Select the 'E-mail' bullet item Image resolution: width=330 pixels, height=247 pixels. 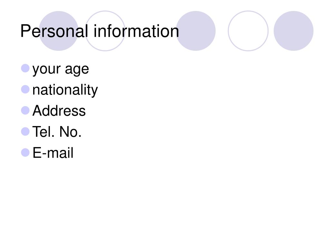(x=53, y=153)
